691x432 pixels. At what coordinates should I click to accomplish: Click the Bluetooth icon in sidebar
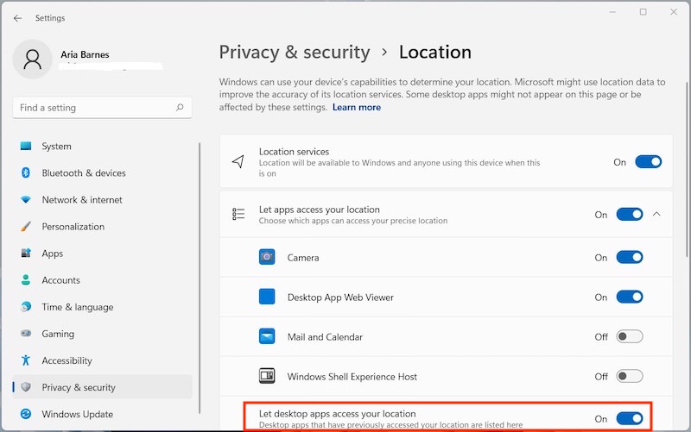click(26, 173)
